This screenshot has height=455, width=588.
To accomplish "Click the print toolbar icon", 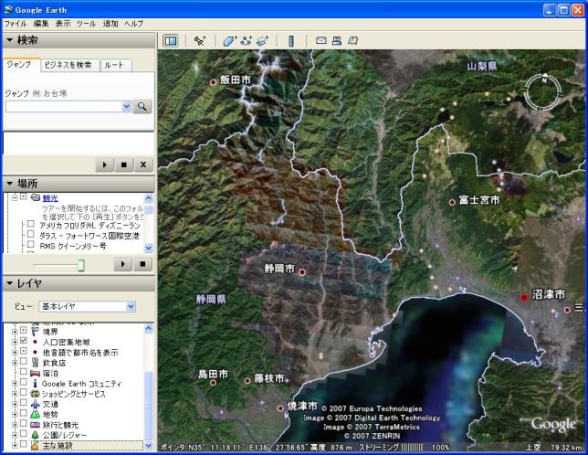I will tap(337, 40).
